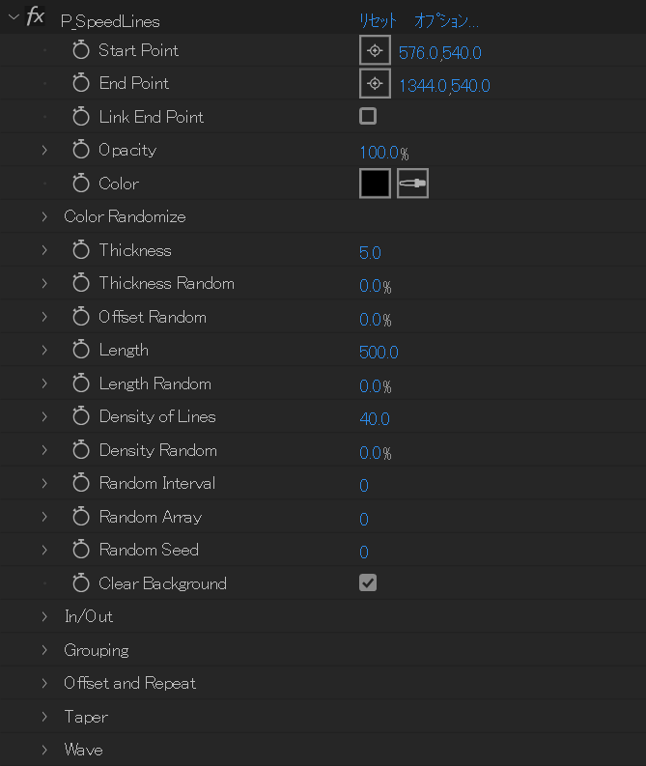The height and width of the screenshot is (766, 646).
Task: Click the Density Random value 0.0%
Action: tap(376, 453)
